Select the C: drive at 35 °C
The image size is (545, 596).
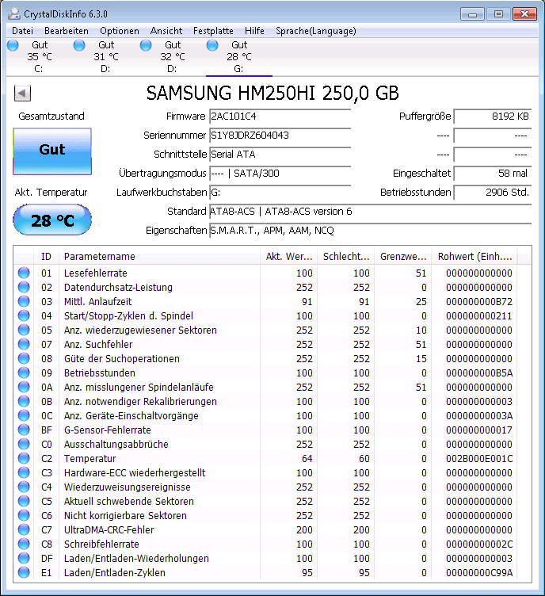click(x=39, y=56)
